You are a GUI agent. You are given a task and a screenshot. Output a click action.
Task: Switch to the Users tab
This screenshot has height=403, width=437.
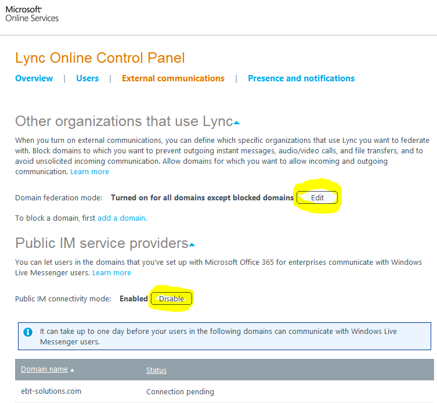click(88, 78)
